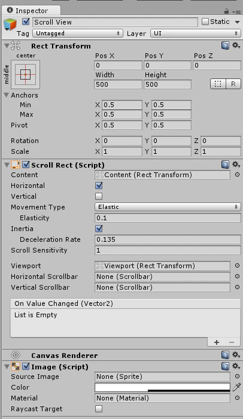The width and height of the screenshot is (243, 419).
Task: Open Rect Transform help reference icon
Action: 226,45
